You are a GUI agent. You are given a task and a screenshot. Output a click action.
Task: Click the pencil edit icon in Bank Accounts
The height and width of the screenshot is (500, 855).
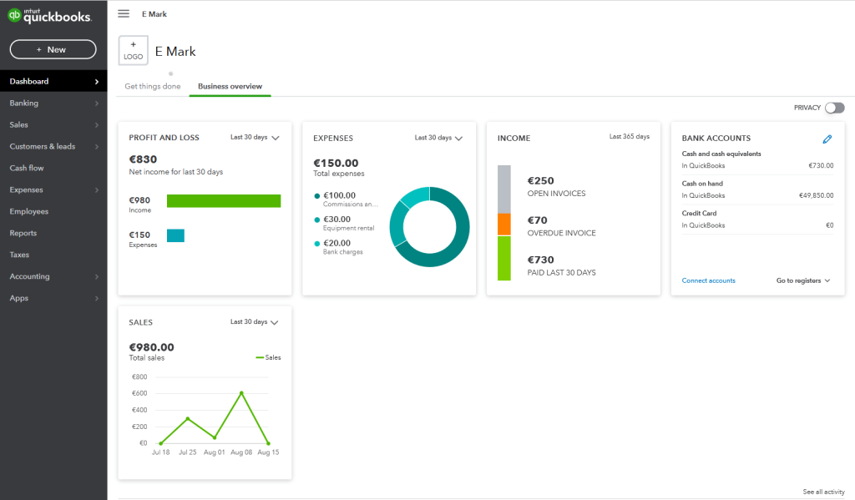pos(827,139)
